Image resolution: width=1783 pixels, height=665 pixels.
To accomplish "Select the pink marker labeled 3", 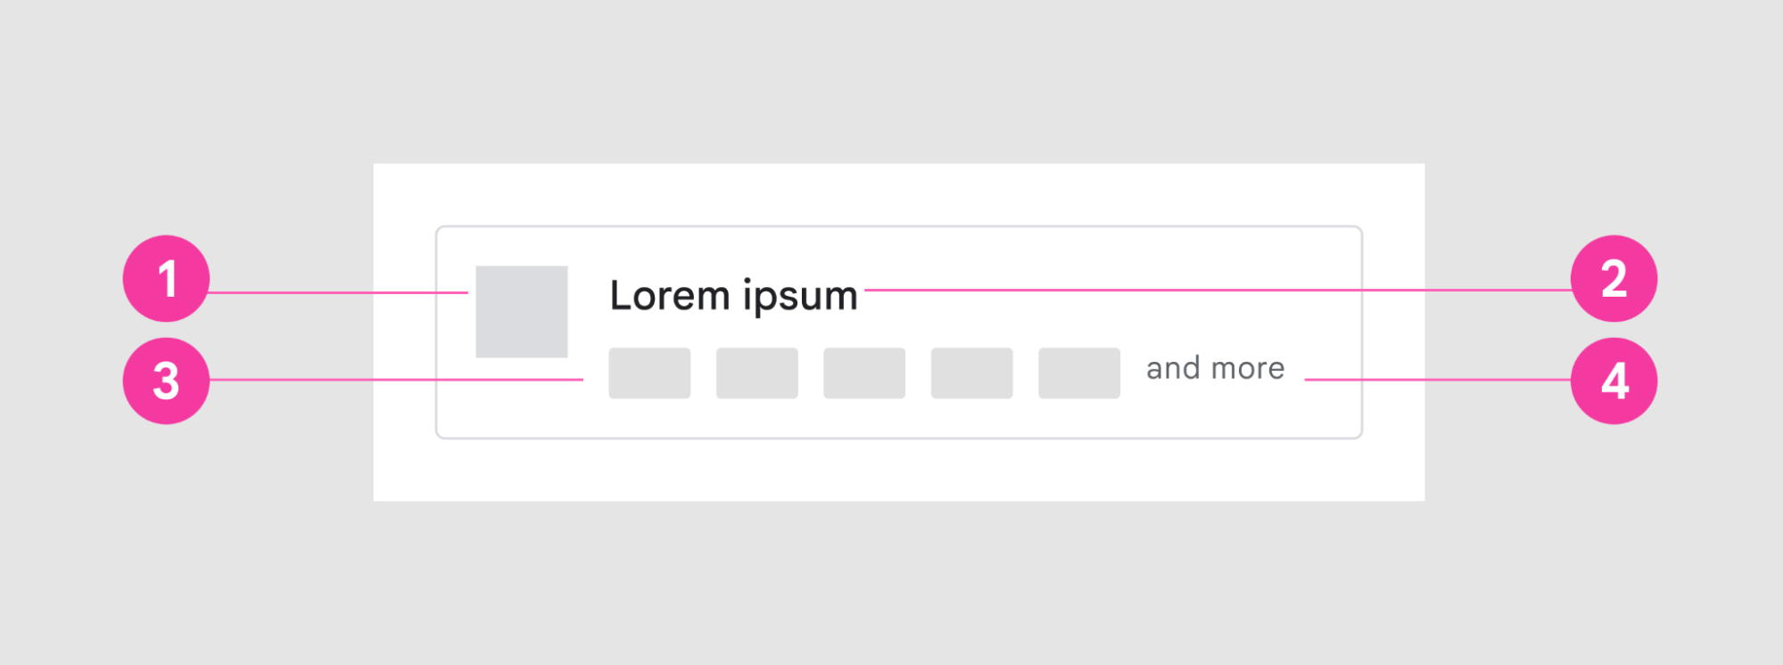I will click(x=166, y=381).
